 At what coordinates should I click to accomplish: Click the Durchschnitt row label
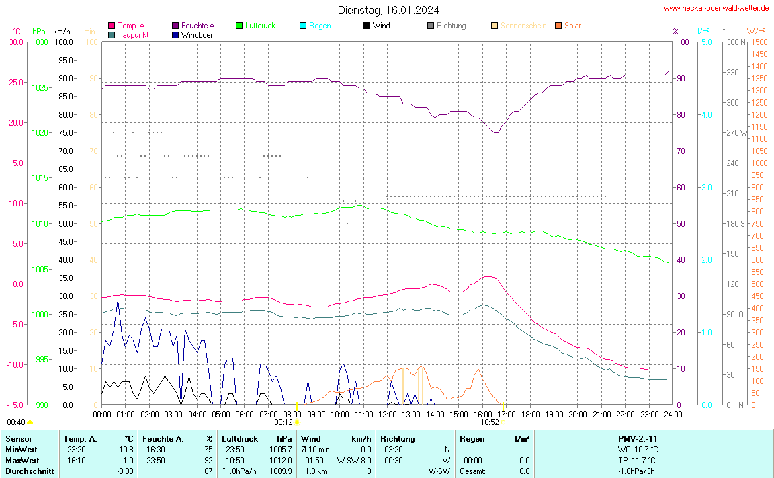pos(30,471)
